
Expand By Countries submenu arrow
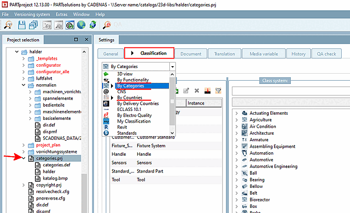(112, 98)
